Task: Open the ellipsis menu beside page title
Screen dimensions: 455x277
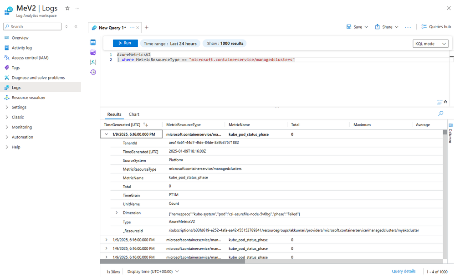Action: tap(77, 8)
